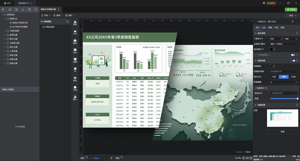Toggle the disabled sub-panel switch above background settings
The height and width of the screenshot is (161, 300).
click(293, 55)
